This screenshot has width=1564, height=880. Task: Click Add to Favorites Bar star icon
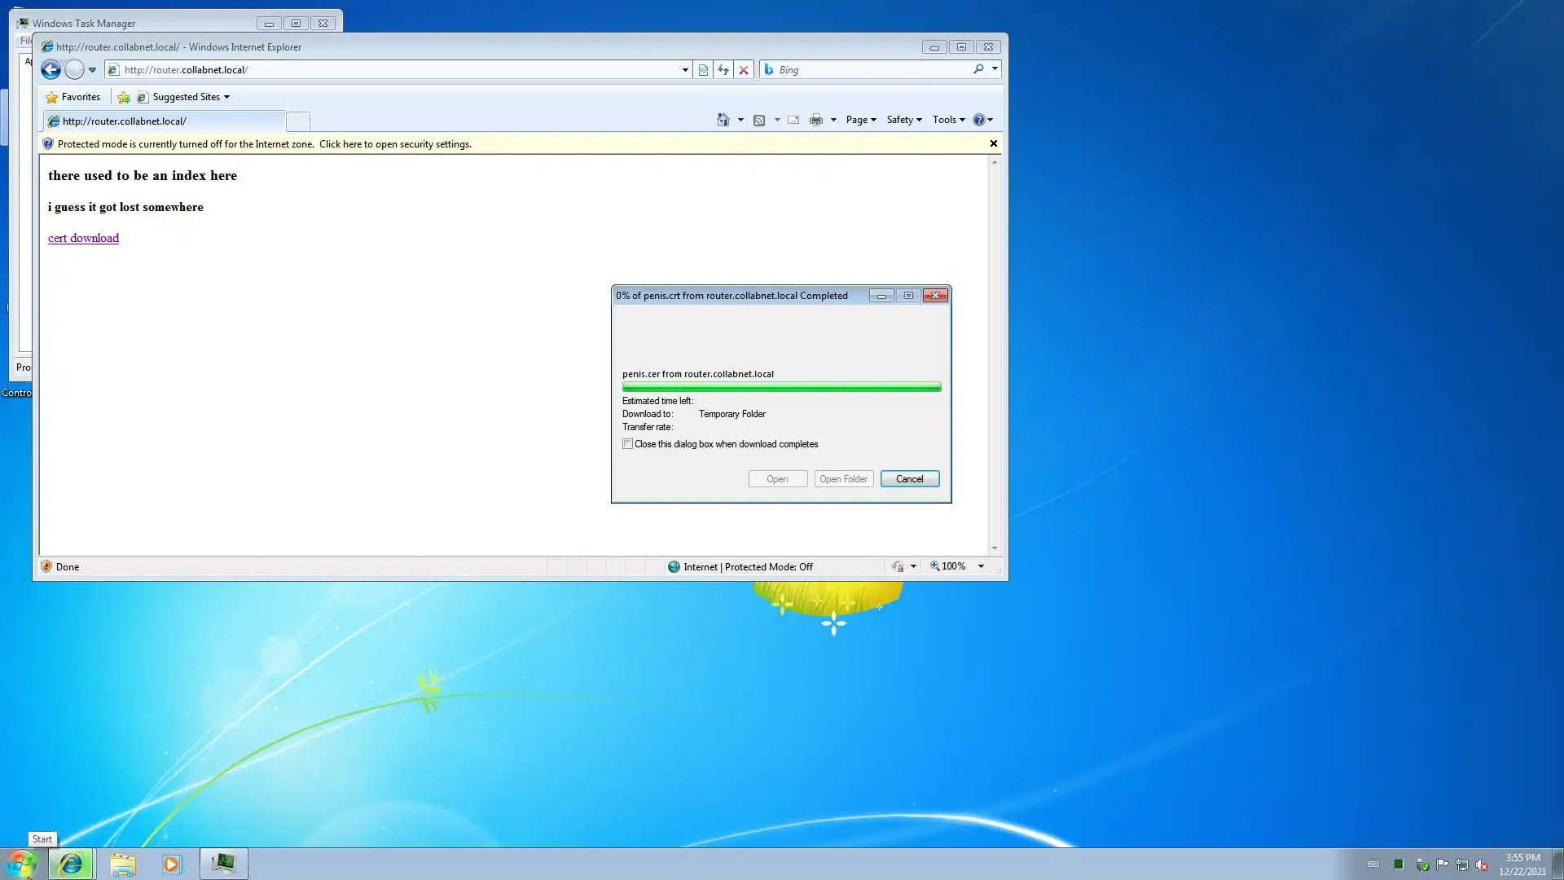123,97
